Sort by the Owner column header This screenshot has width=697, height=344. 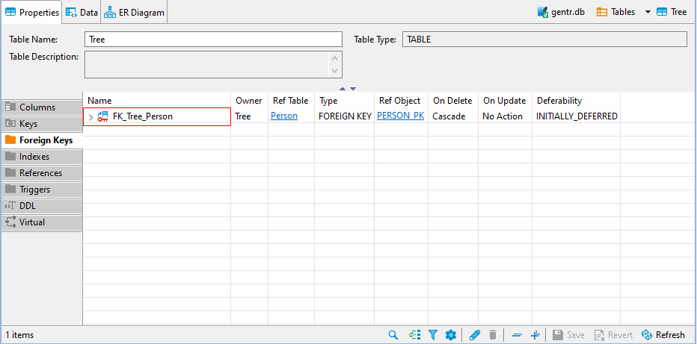249,101
